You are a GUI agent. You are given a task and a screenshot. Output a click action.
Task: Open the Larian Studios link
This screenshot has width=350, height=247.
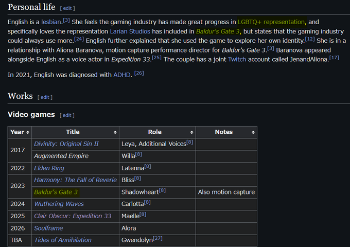click(x=130, y=31)
